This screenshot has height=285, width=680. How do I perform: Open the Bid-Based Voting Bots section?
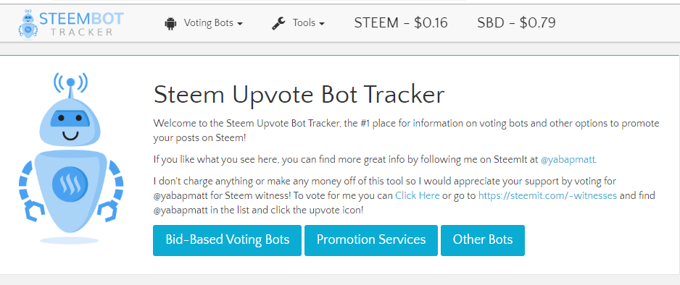(x=227, y=240)
